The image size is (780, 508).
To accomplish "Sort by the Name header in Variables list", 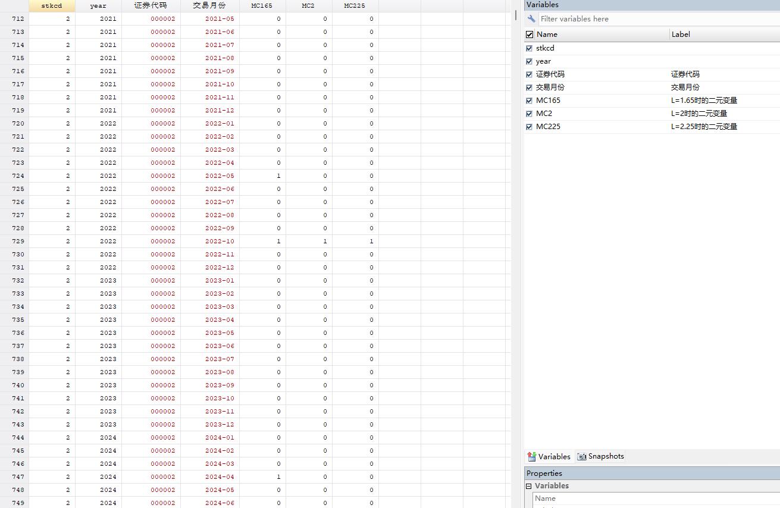I will point(602,35).
